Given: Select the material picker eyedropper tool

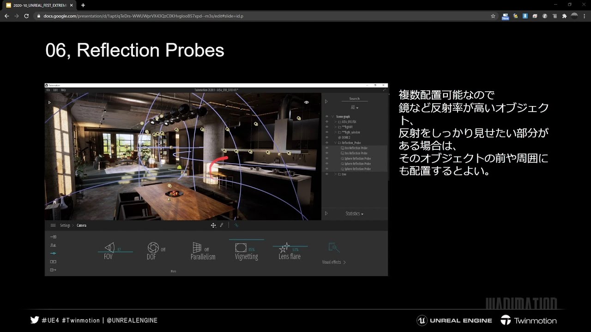Looking at the screenshot, I should click(222, 225).
